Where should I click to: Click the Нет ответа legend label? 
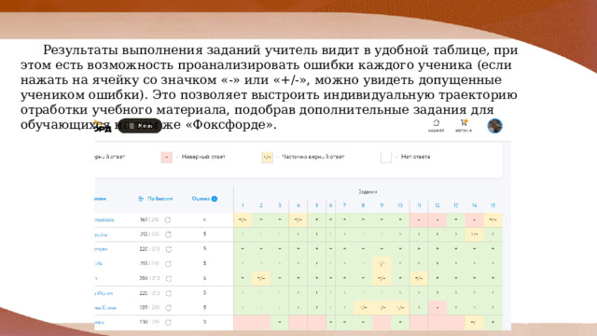click(415, 157)
